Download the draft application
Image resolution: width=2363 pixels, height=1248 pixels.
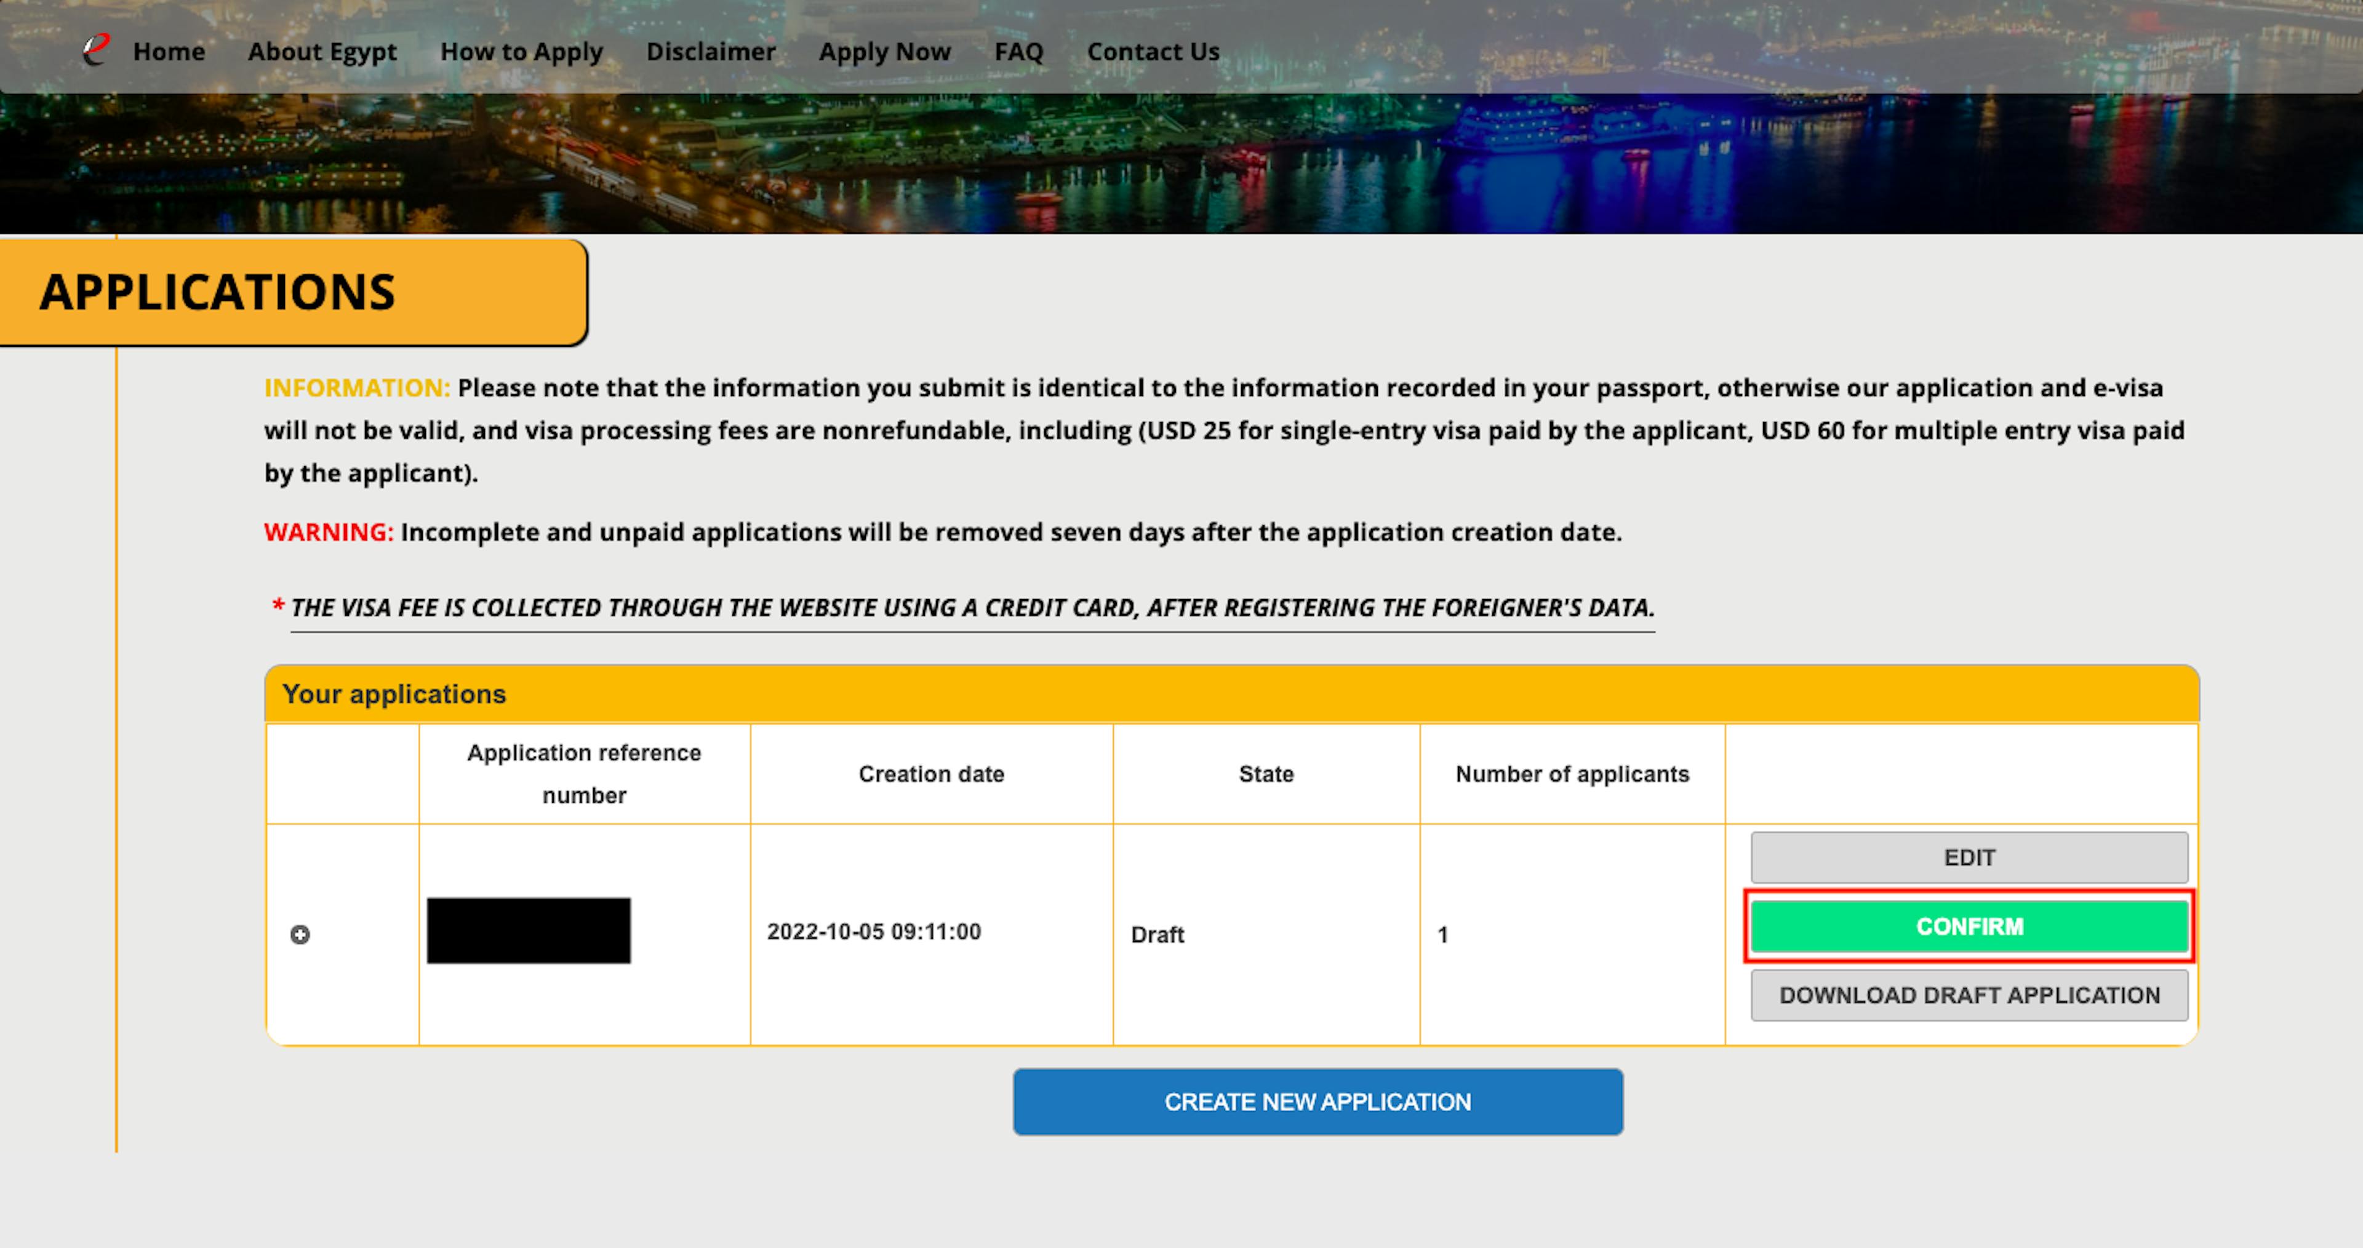click(1969, 995)
